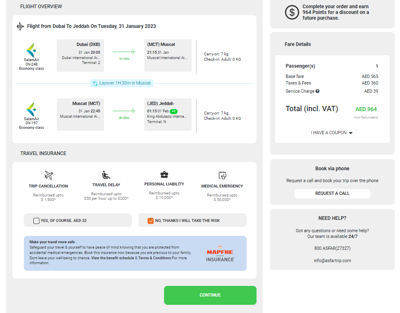
Task: Click the SalamAir logo for flight OV-197
Action: coord(31,110)
